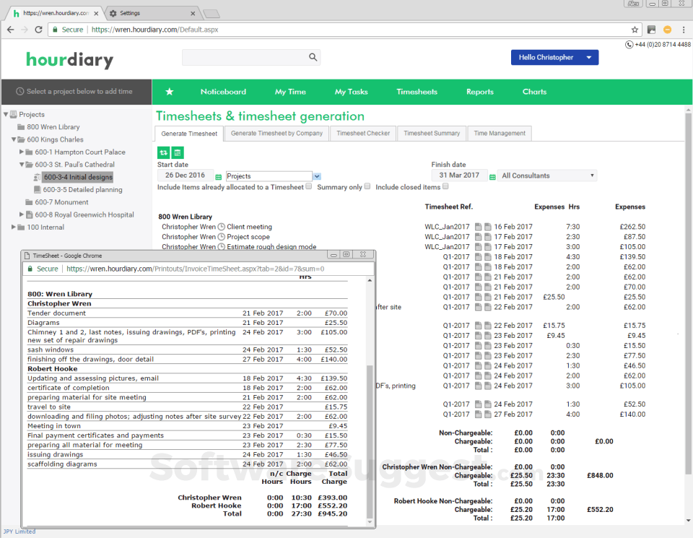Open first sheet icon on 16 Feb 2017 row

[478, 227]
